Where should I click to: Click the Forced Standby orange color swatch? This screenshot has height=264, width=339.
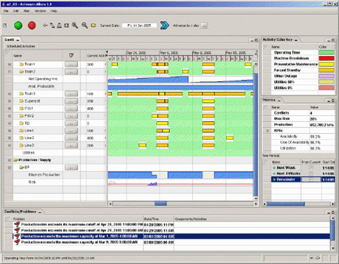point(327,70)
